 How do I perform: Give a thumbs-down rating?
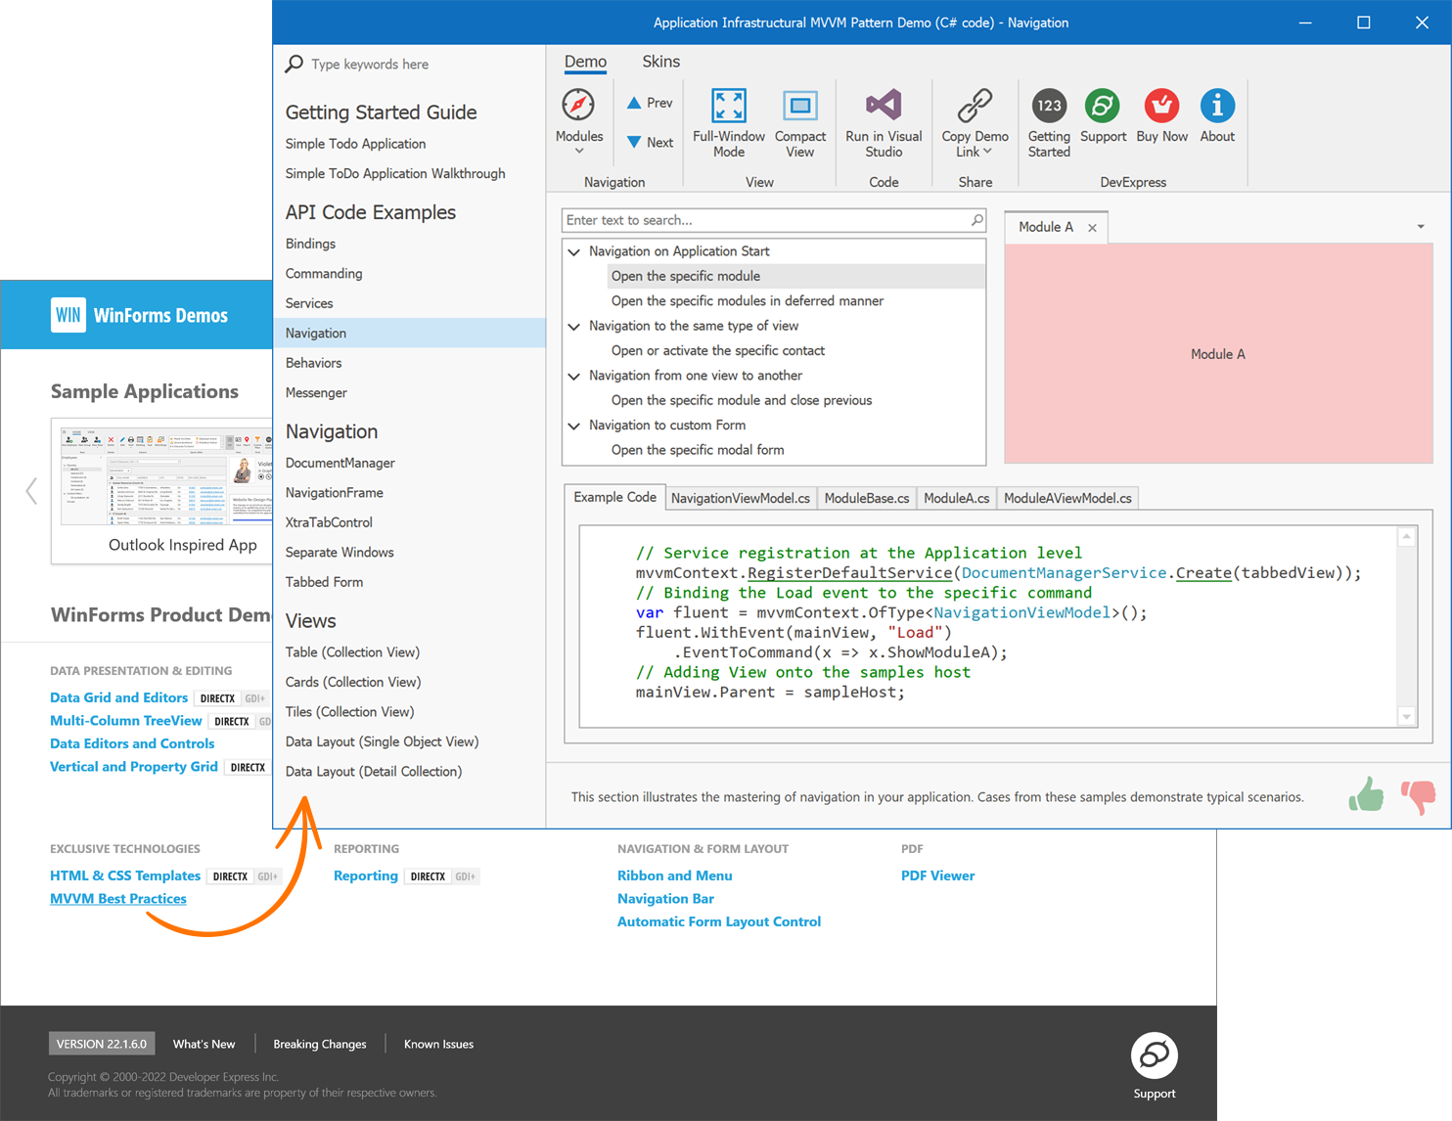pyautogui.click(x=1418, y=796)
